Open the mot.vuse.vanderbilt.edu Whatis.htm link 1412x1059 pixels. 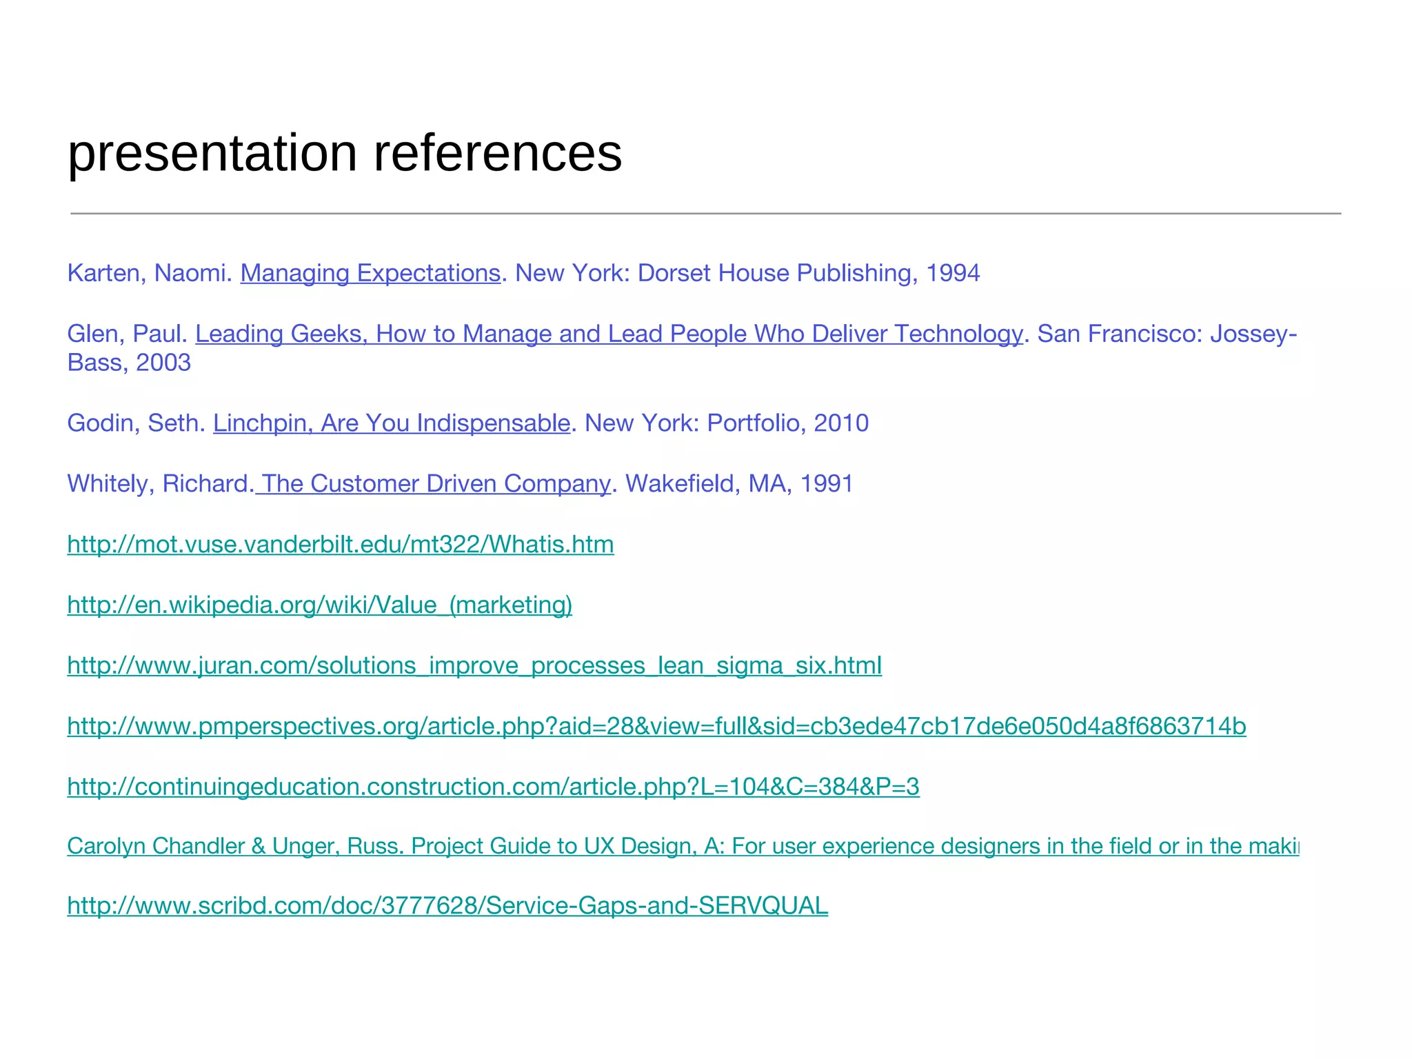(x=340, y=545)
